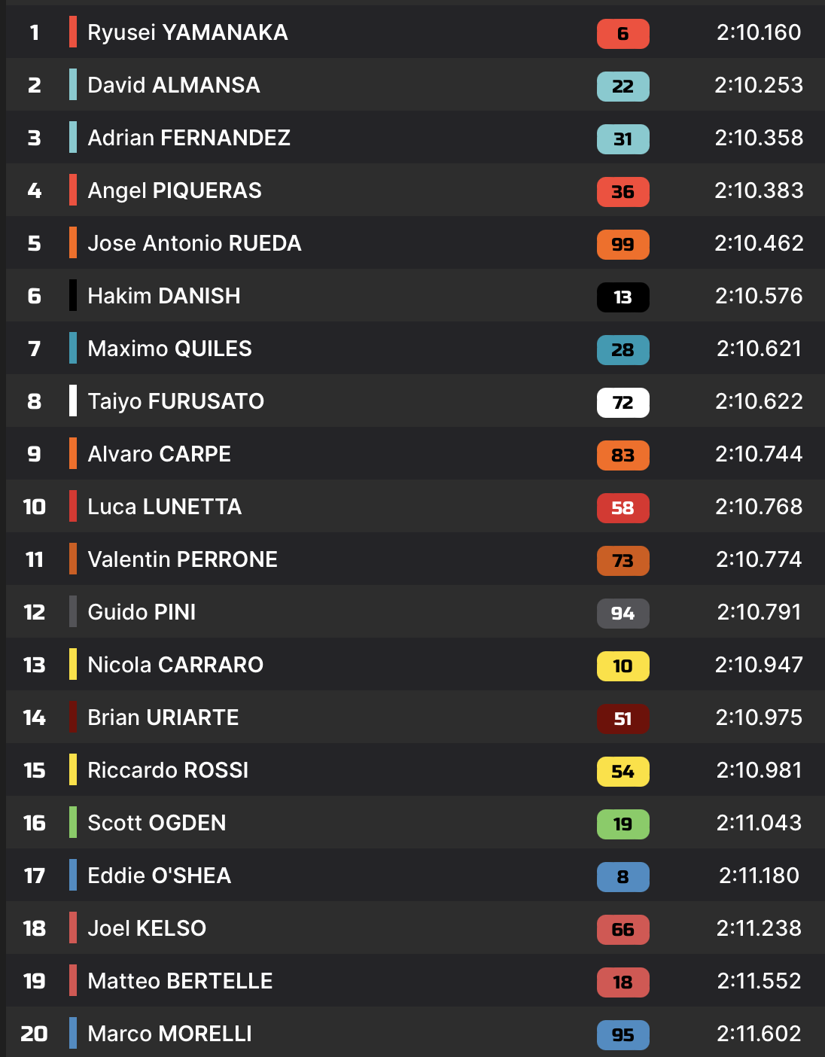Click Scott Ogden's green 19 badge

623,824
